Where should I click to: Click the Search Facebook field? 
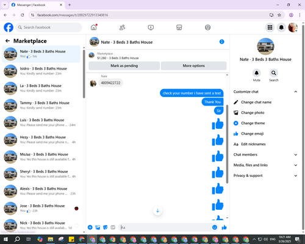(x=49, y=27)
